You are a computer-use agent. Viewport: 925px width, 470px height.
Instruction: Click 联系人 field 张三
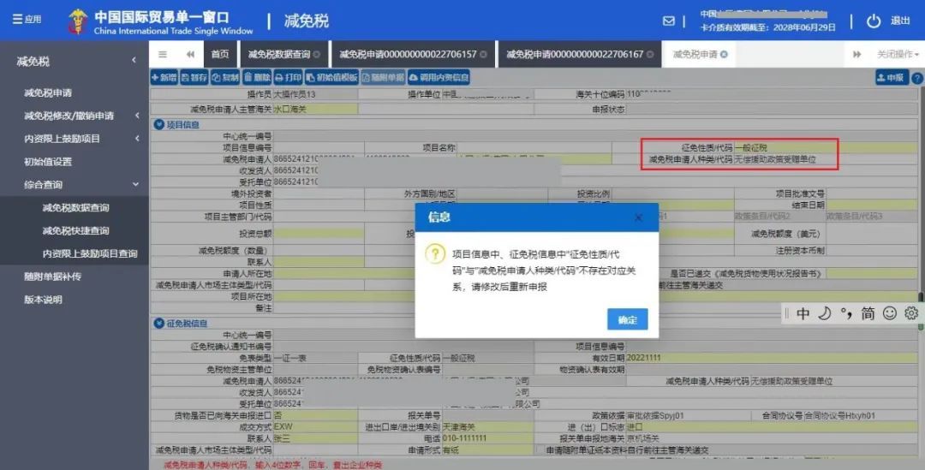pyautogui.click(x=315, y=438)
